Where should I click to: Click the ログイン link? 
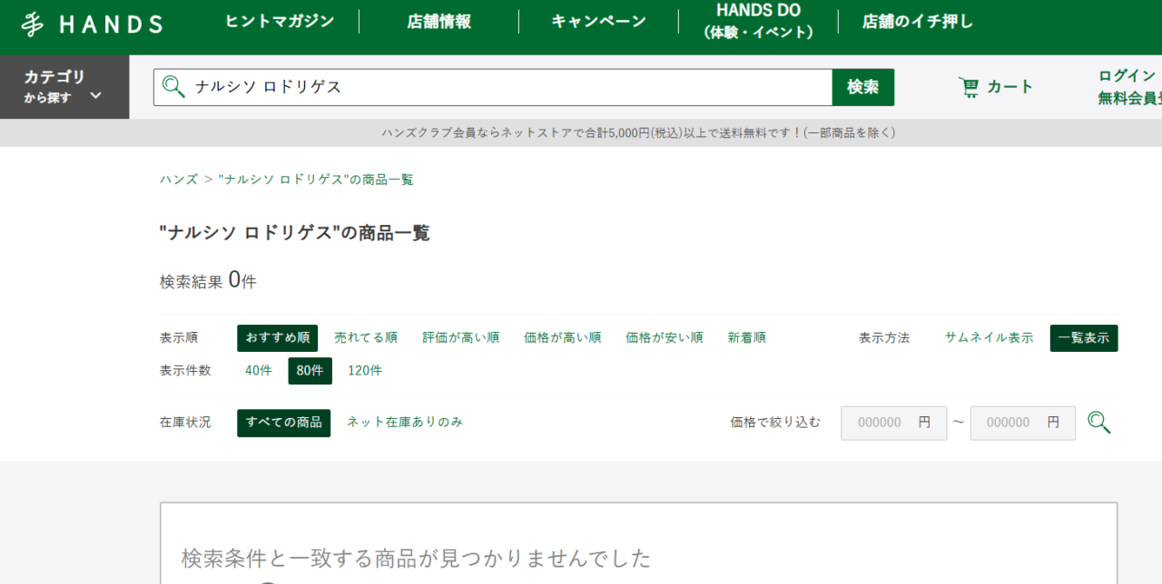coord(1127,76)
